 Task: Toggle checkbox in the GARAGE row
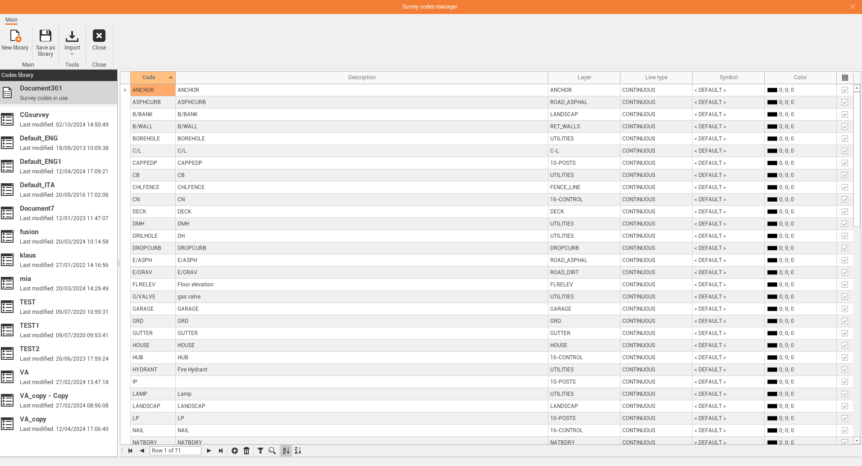tap(845, 309)
